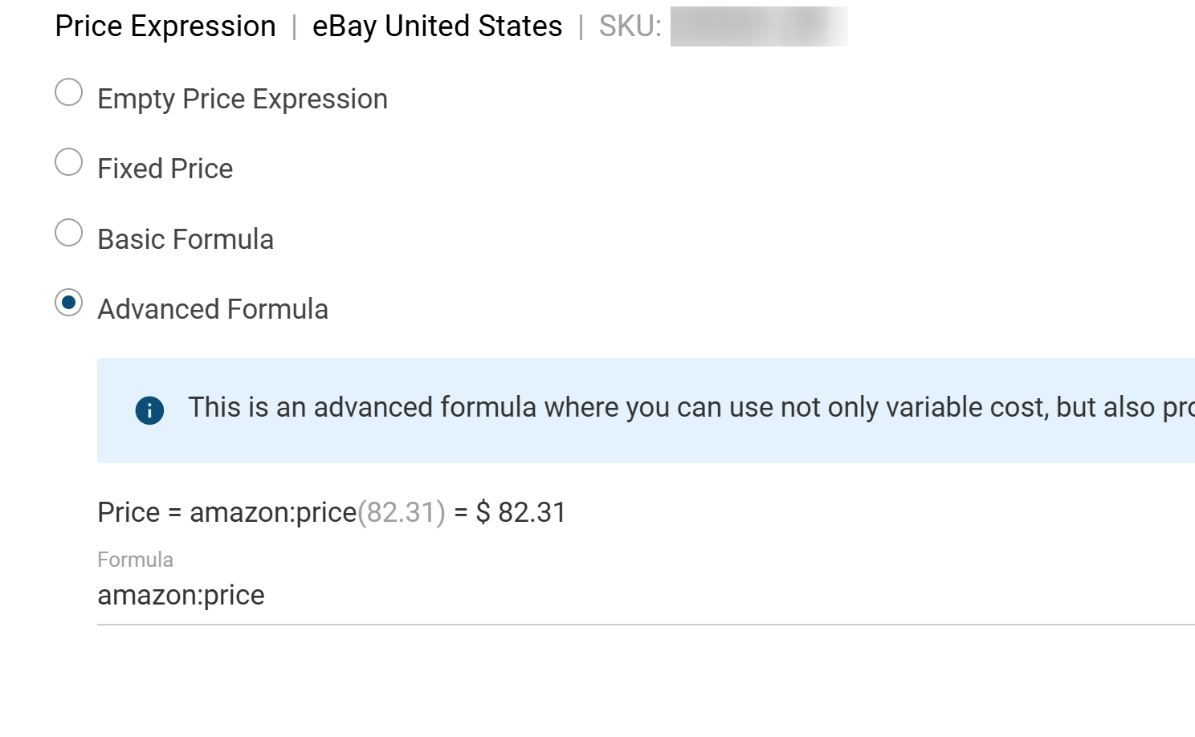Click the SKU label in the header
The height and width of the screenshot is (737, 1195).
(630, 26)
